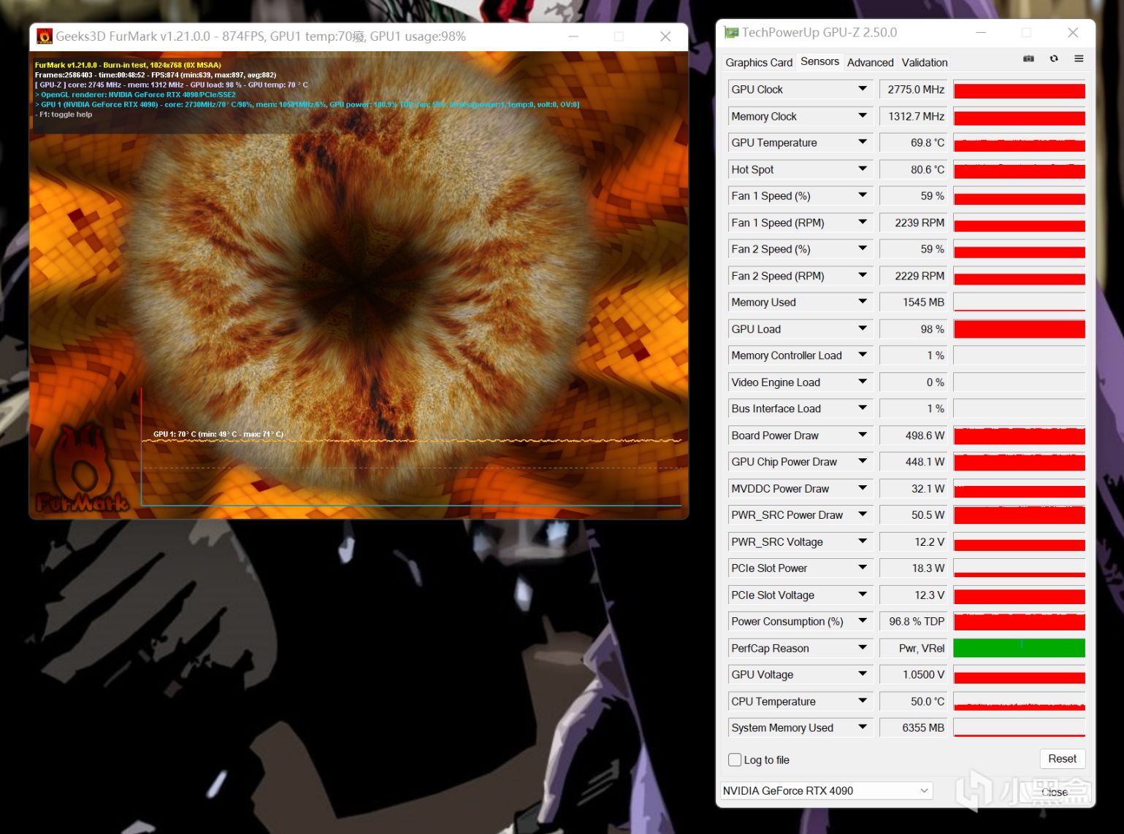Screen dimensions: 1124x834
Task: Expand the Fan 1 Speed (RPM) dropdown
Action: pyautogui.click(x=863, y=223)
